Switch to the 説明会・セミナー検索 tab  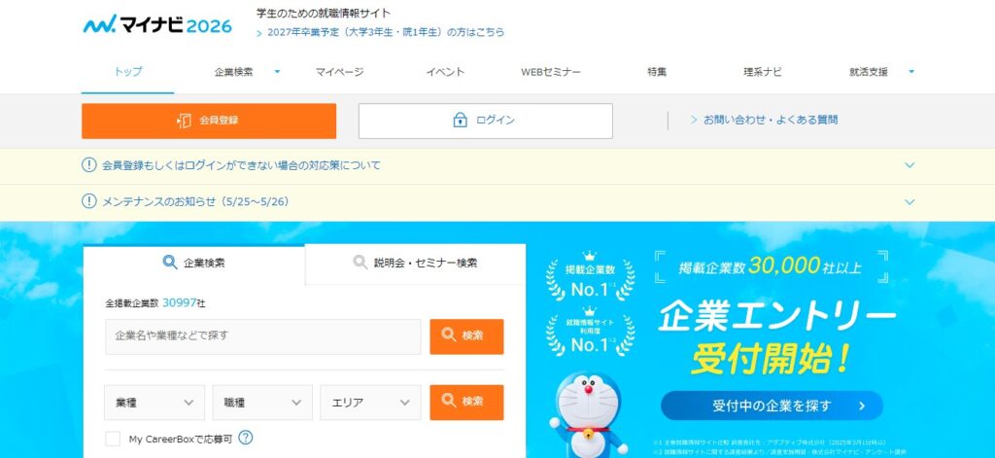416,263
